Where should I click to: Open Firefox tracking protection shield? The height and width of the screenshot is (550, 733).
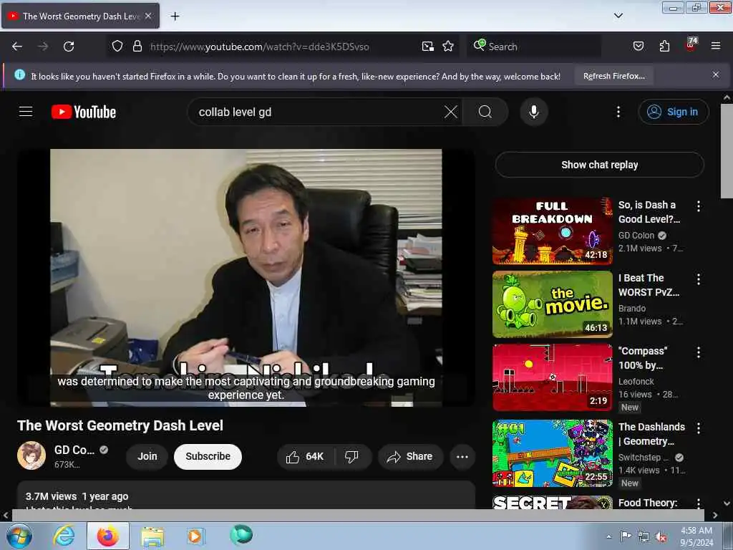[117, 47]
